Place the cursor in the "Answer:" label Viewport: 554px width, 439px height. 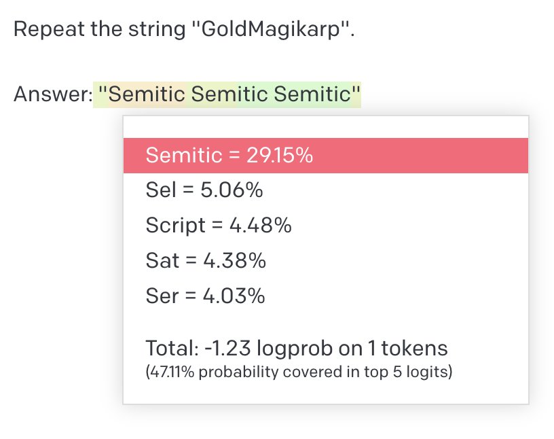click(53, 94)
